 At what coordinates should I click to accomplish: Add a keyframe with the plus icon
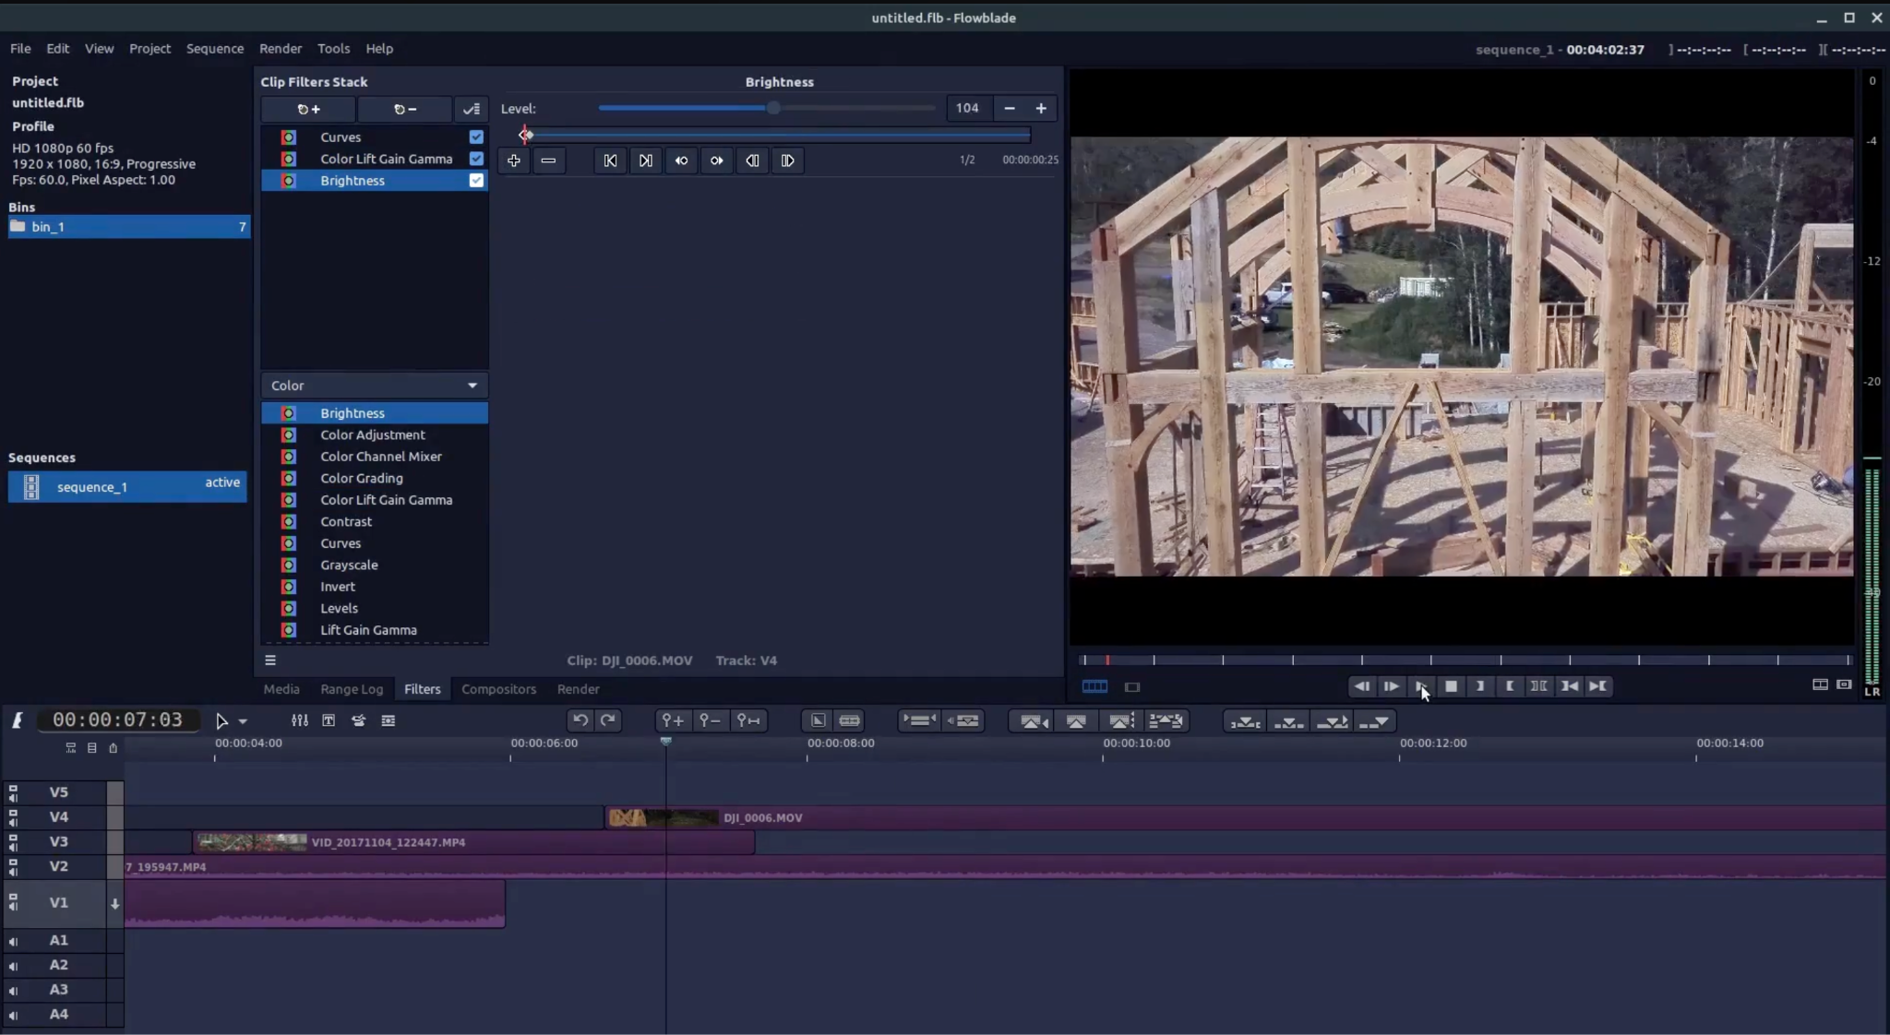(x=513, y=161)
